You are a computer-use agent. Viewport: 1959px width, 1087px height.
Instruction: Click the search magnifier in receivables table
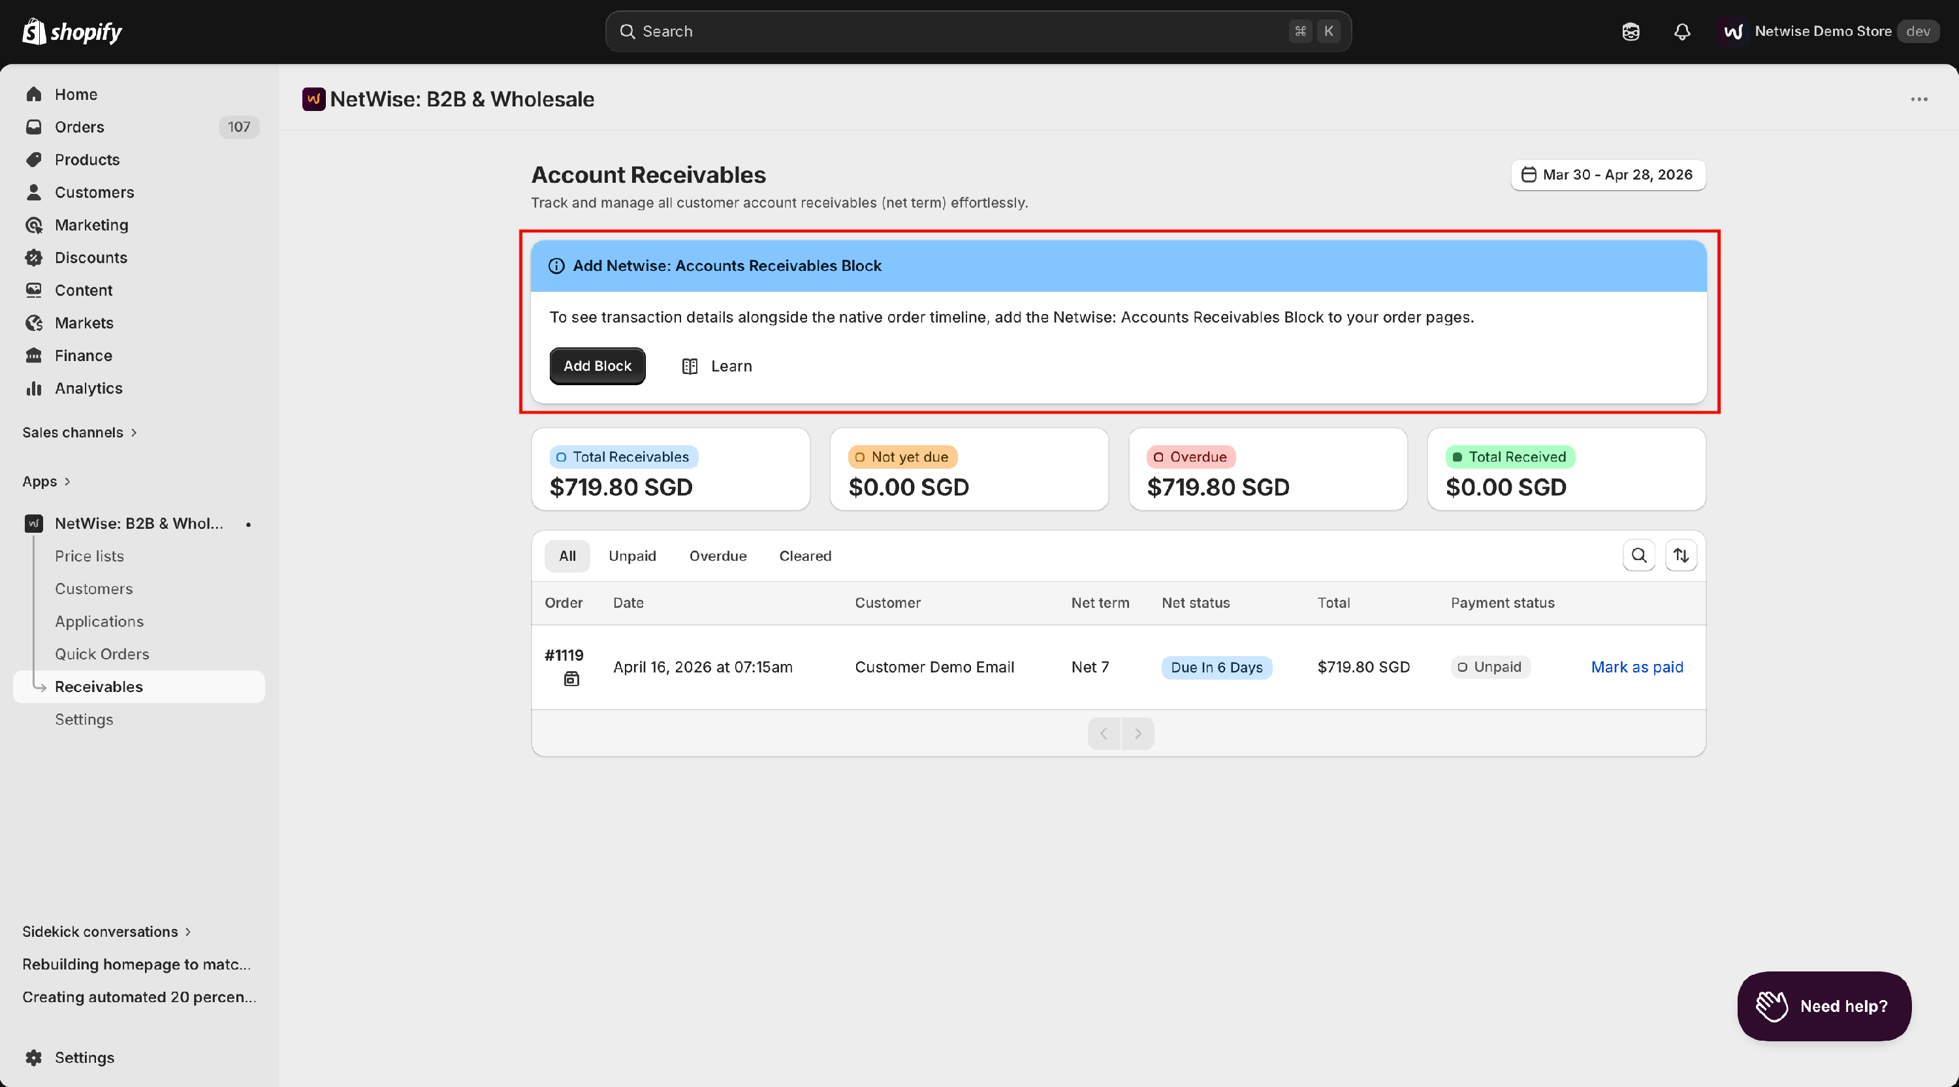pos(1639,556)
